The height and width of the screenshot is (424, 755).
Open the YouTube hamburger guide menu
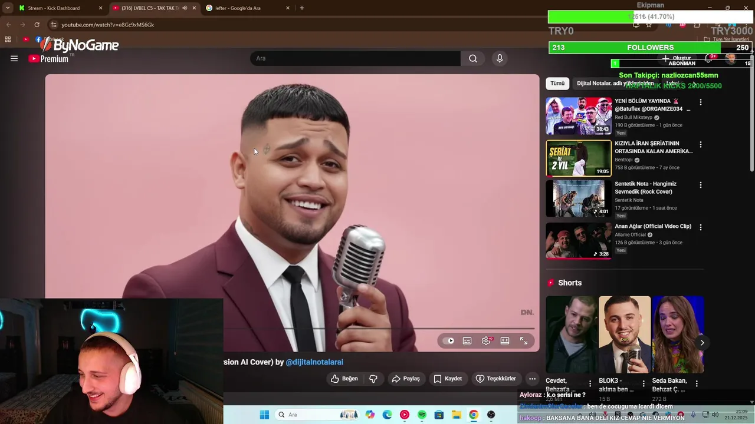[14, 58]
